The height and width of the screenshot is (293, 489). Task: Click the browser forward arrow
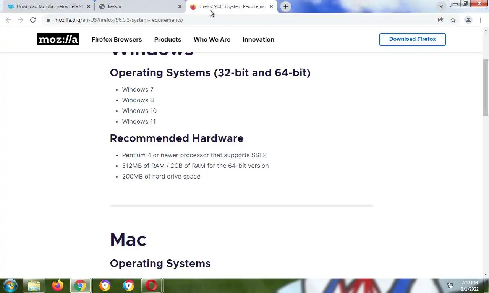[21, 20]
